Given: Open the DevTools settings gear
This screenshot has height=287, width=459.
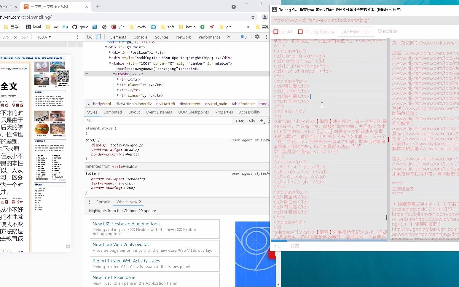Looking at the screenshot, I should coord(257,37).
